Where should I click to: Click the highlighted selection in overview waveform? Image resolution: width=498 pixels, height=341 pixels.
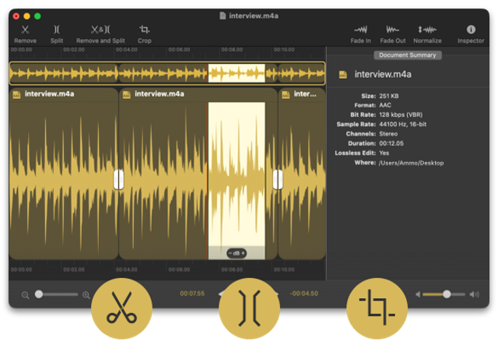(x=237, y=73)
